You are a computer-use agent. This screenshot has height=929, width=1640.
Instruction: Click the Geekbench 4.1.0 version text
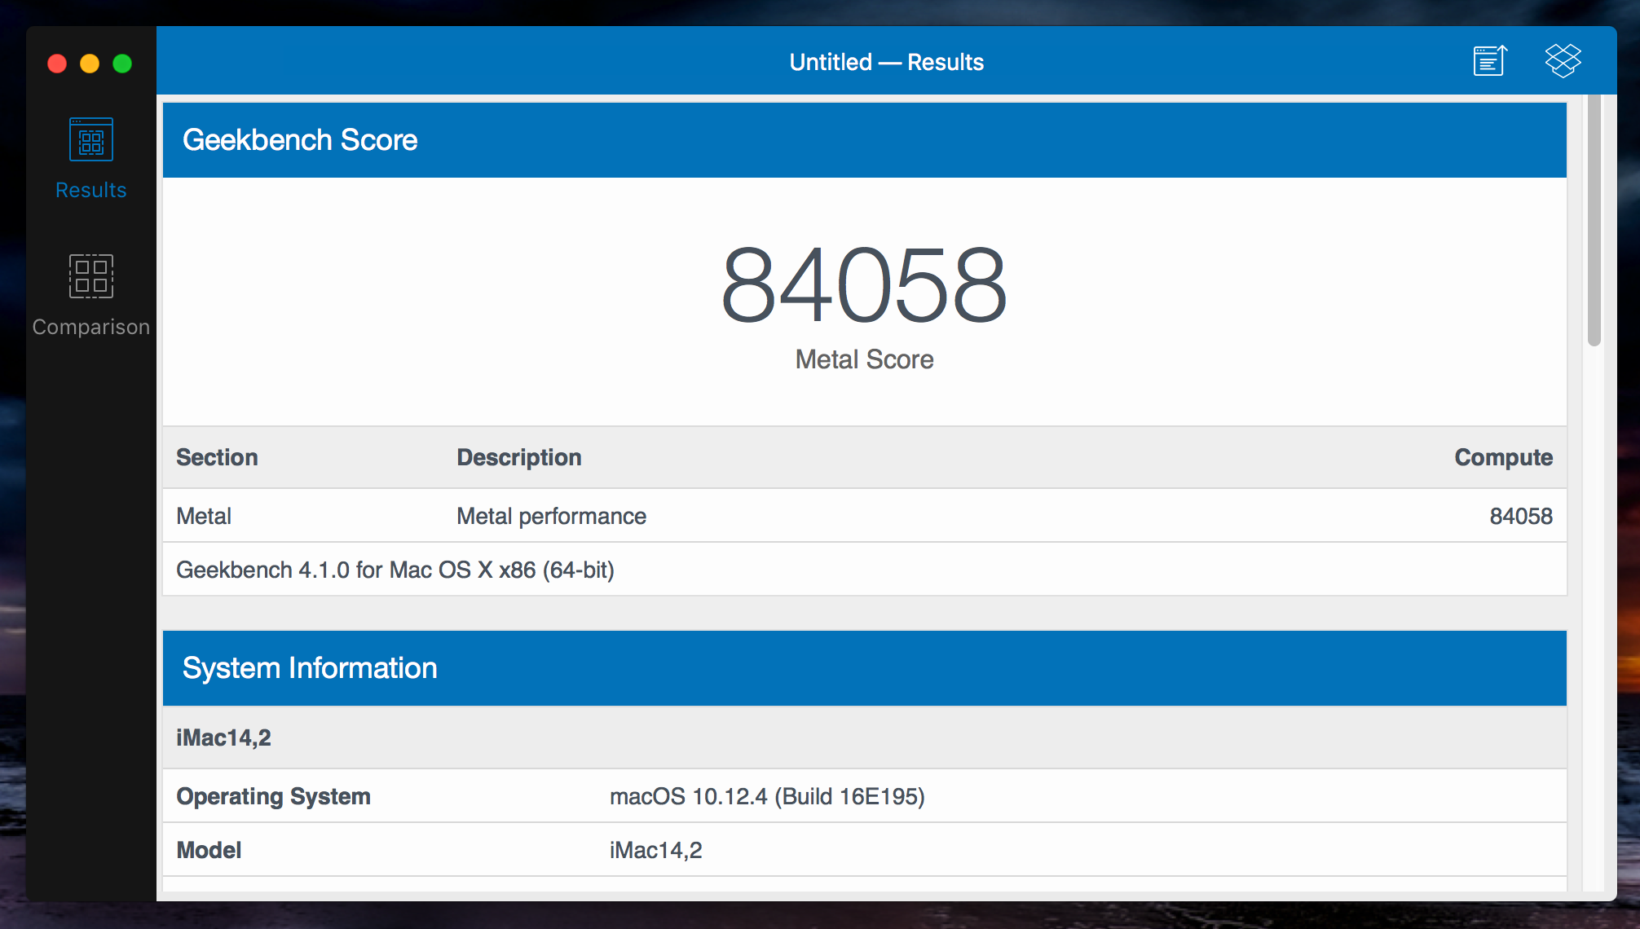pos(395,570)
